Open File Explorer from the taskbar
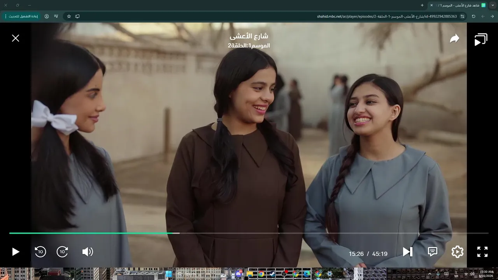 click(250, 274)
